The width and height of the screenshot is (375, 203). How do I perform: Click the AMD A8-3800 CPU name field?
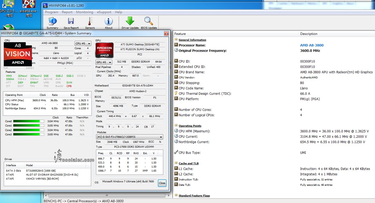click(50, 43)
